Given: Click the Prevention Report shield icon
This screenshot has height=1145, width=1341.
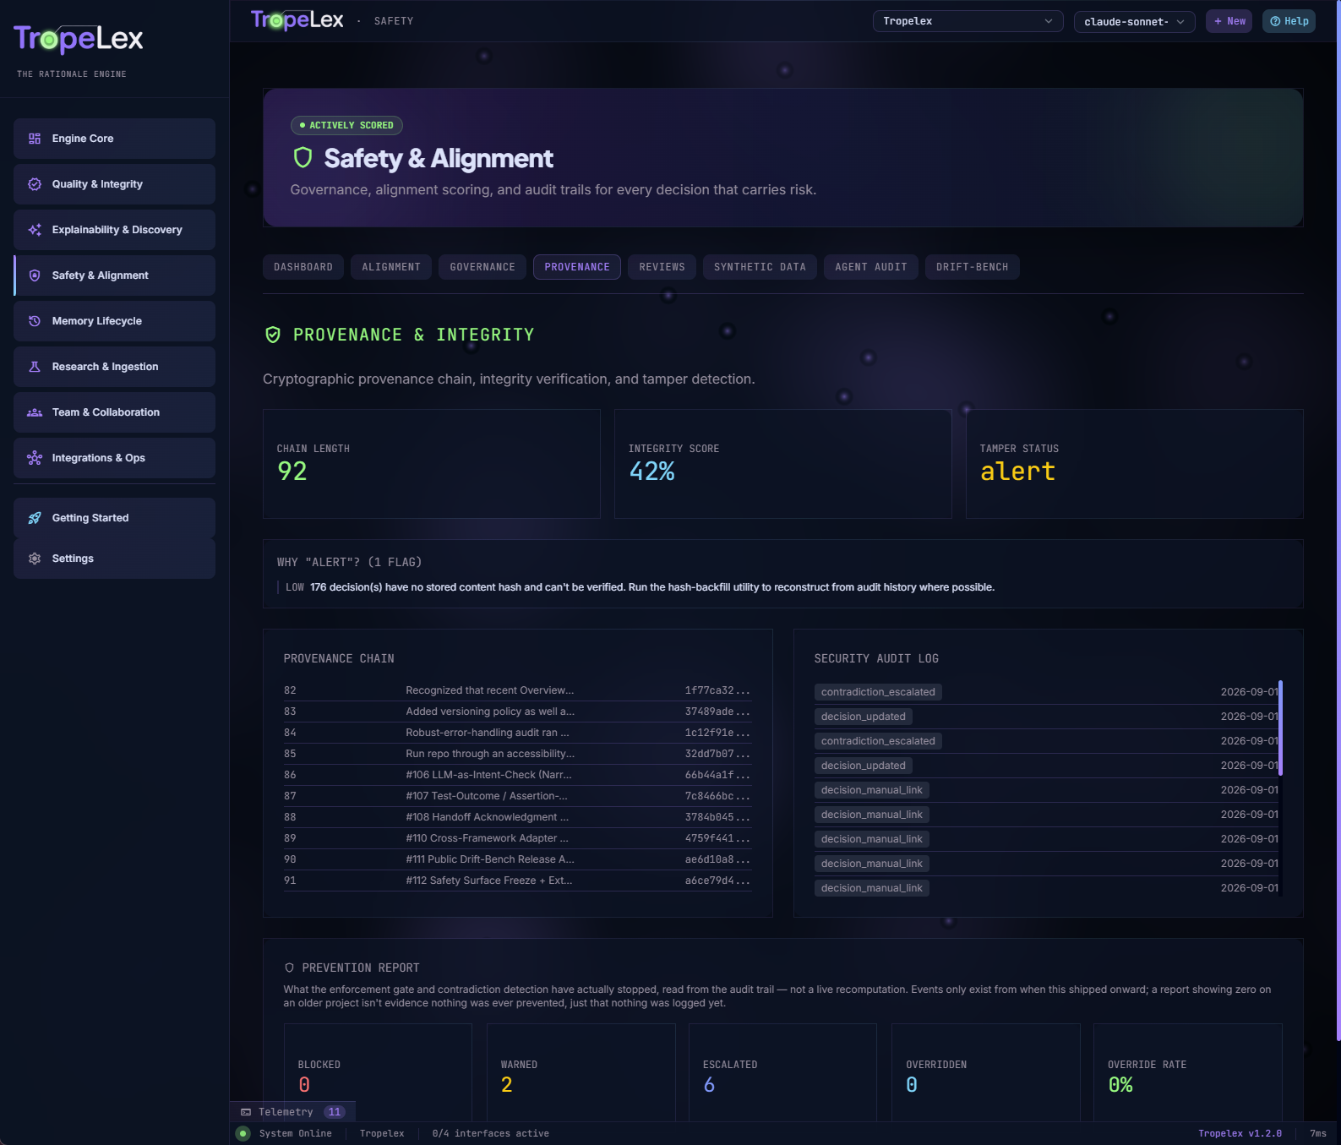Looking at the screenshot, I should click(289, 968).
